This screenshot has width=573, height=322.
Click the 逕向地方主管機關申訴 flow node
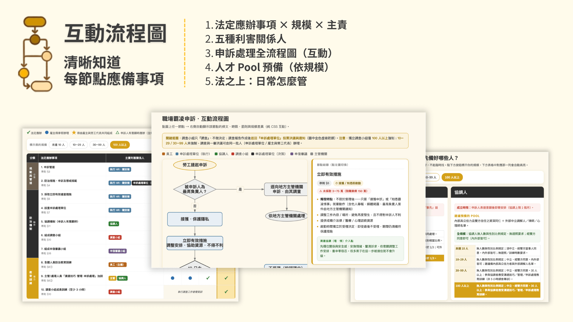(286, 189)
